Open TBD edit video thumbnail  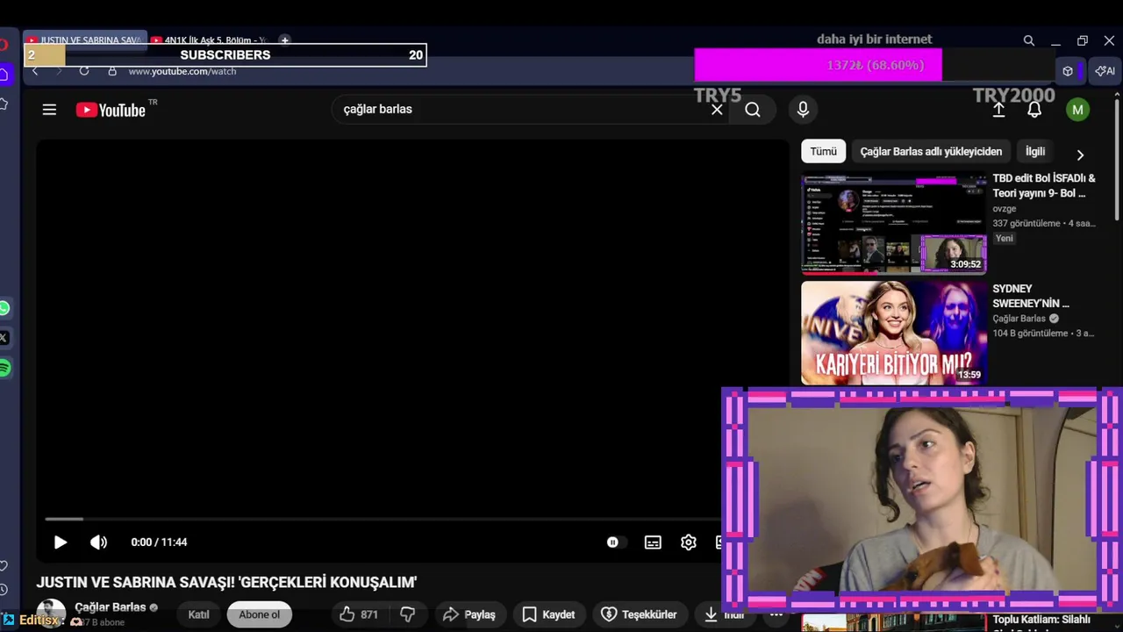tap(894, 224)
